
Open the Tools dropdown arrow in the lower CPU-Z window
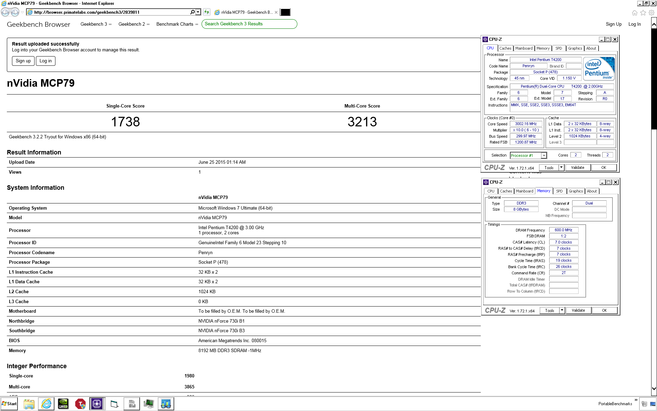pos(562,311)
